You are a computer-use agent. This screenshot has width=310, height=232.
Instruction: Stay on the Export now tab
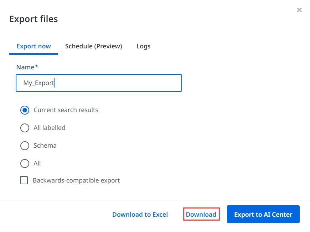click(33, 46)
